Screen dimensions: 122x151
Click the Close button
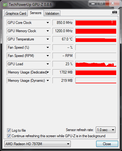coord(107,144)
